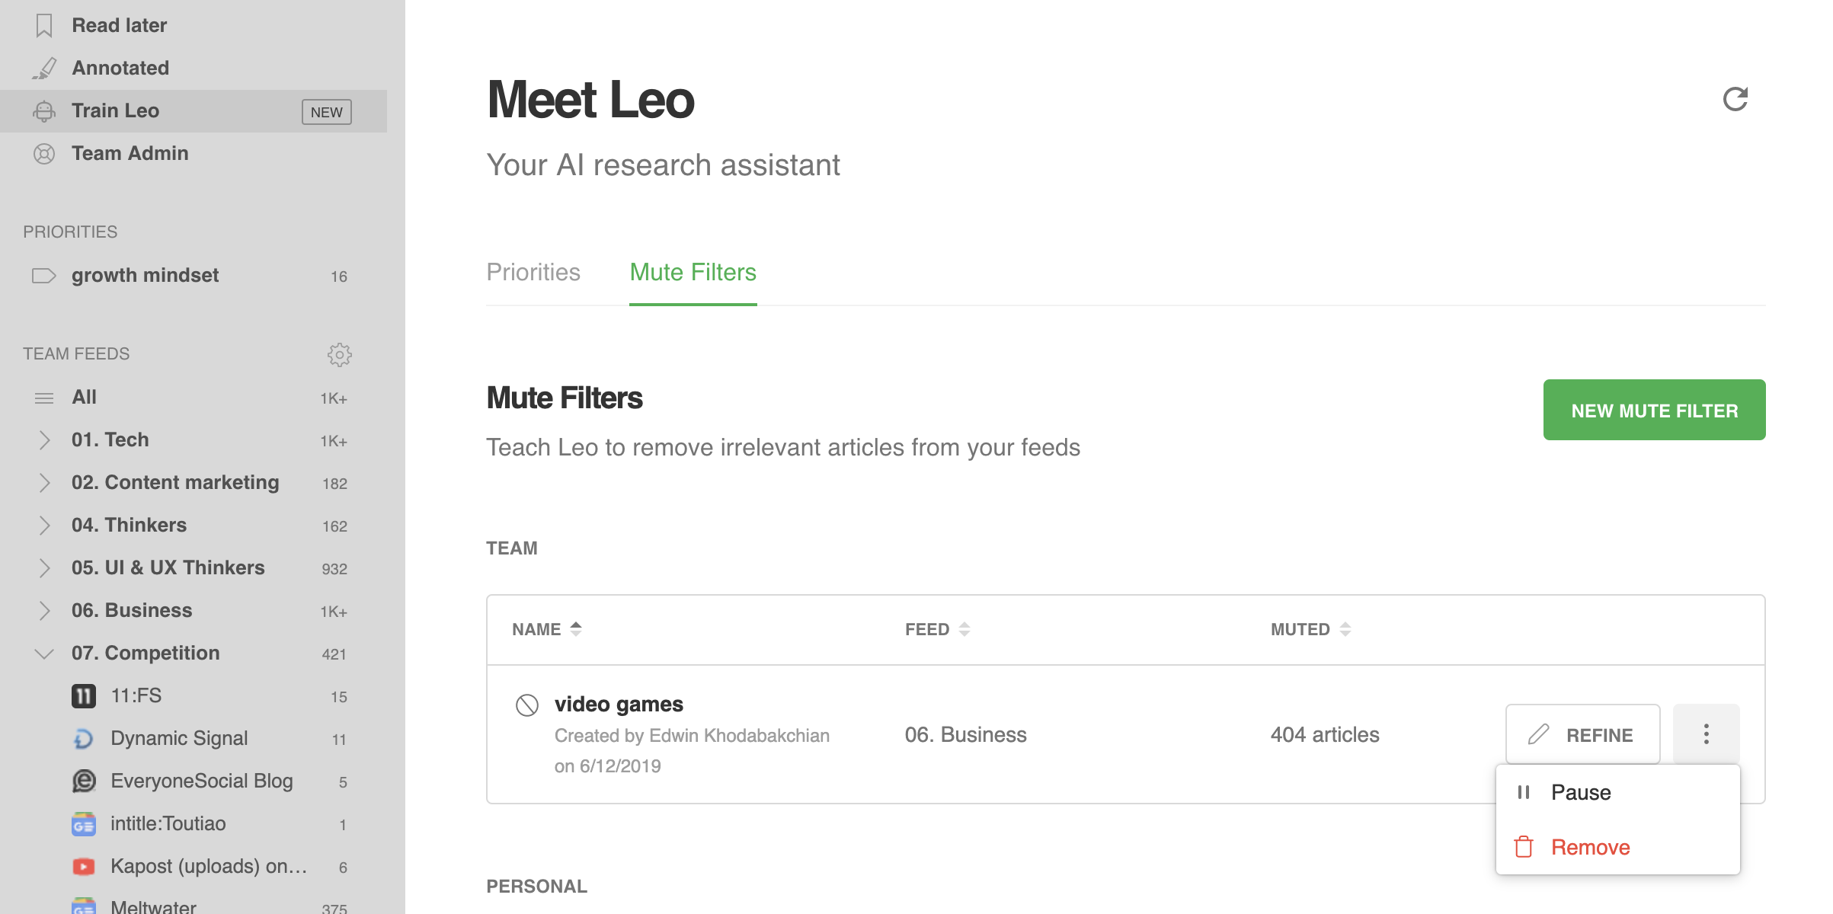Click the 11:FS feed icon

[x=84, y=695]
